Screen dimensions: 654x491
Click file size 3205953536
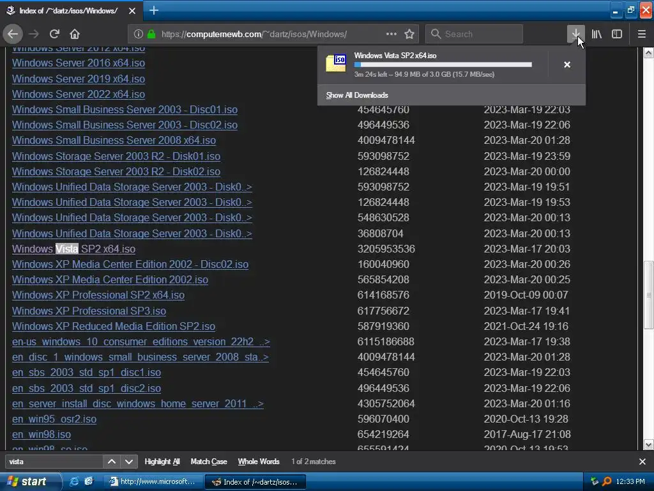pos(386,249)
